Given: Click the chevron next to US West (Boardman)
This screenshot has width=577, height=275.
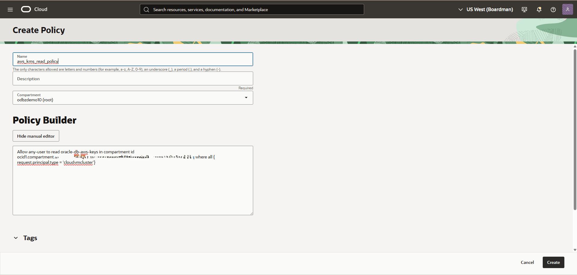Looking at the screenshot, I should (460, 9).
